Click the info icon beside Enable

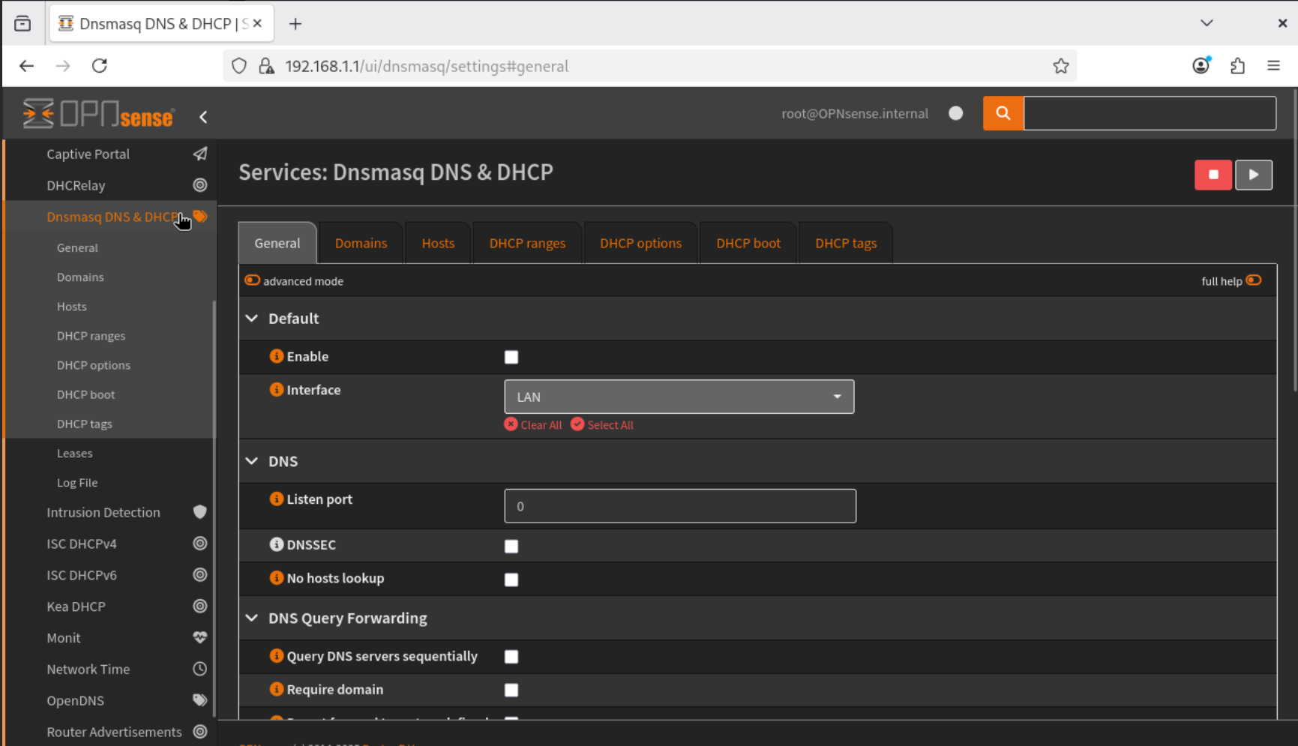[276, 356]
